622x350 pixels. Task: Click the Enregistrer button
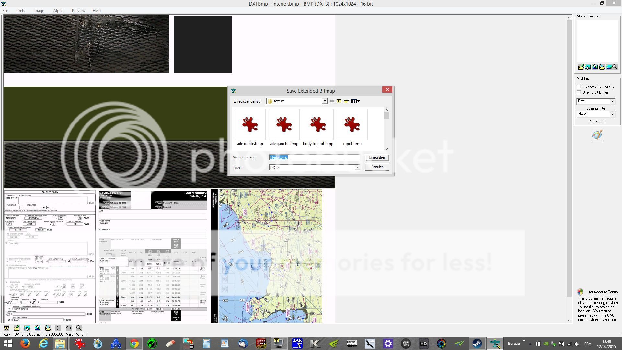tap(377, 157)
